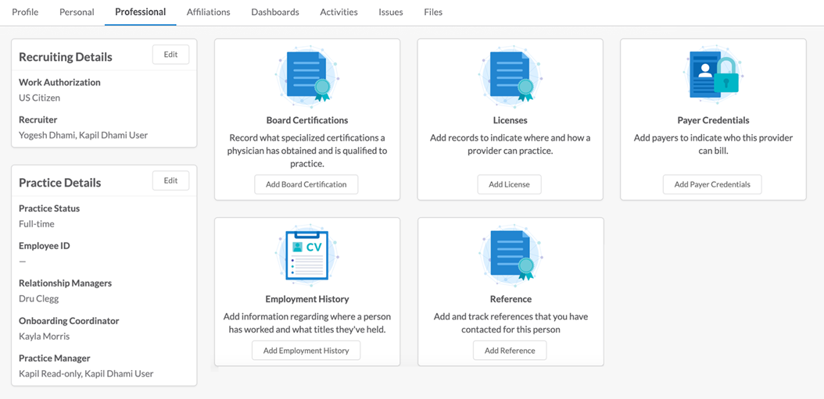Open the Profile tab
This screenshot has width=824, height=399.
pyautogui.click(x=25, y=12)
